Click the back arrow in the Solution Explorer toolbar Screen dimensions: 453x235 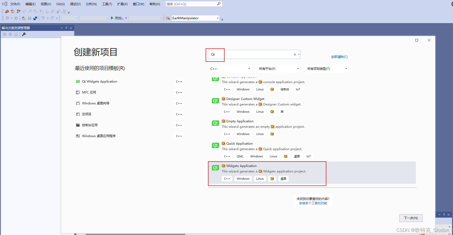[x=5, y=34]
